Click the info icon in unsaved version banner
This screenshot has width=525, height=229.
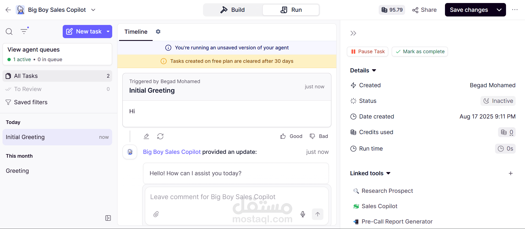tap(168, 48)
